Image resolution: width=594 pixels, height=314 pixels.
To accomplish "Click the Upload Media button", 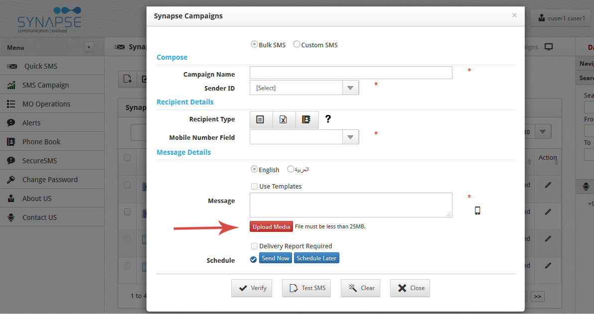I will coord(271,227).
